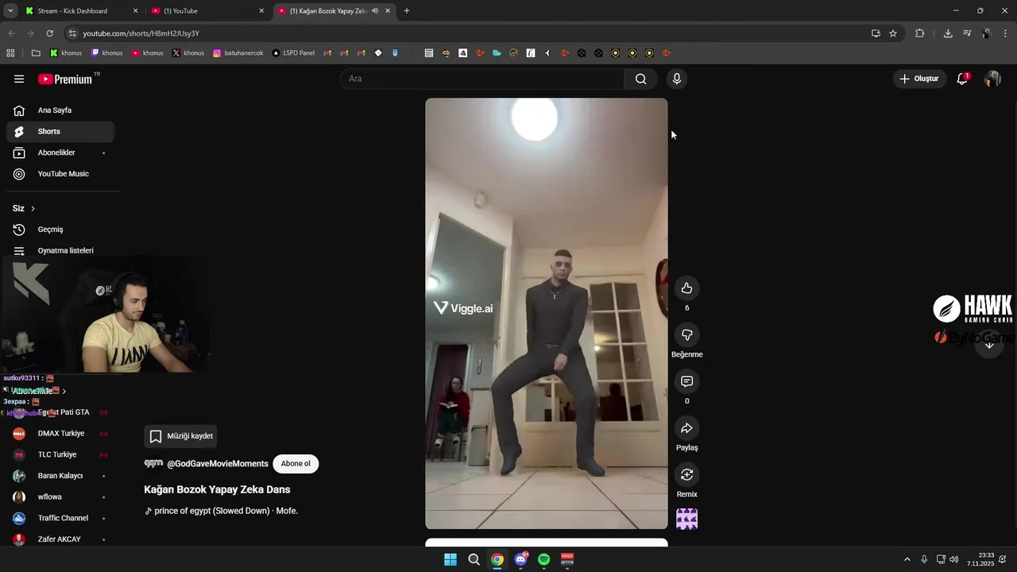Click the Oluştur create button
Viewport: 1017px width, 572px height.
coord(919,79)
